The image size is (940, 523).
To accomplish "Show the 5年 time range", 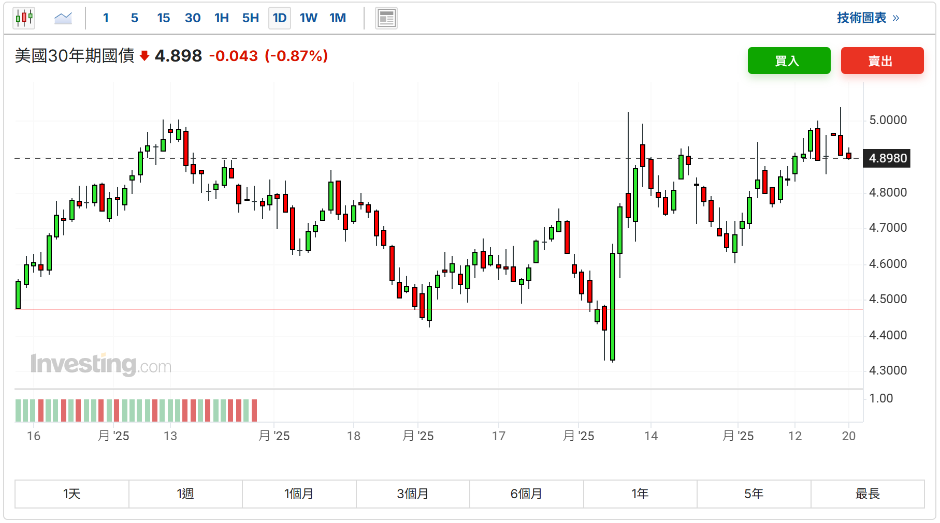I will [754, 494].
